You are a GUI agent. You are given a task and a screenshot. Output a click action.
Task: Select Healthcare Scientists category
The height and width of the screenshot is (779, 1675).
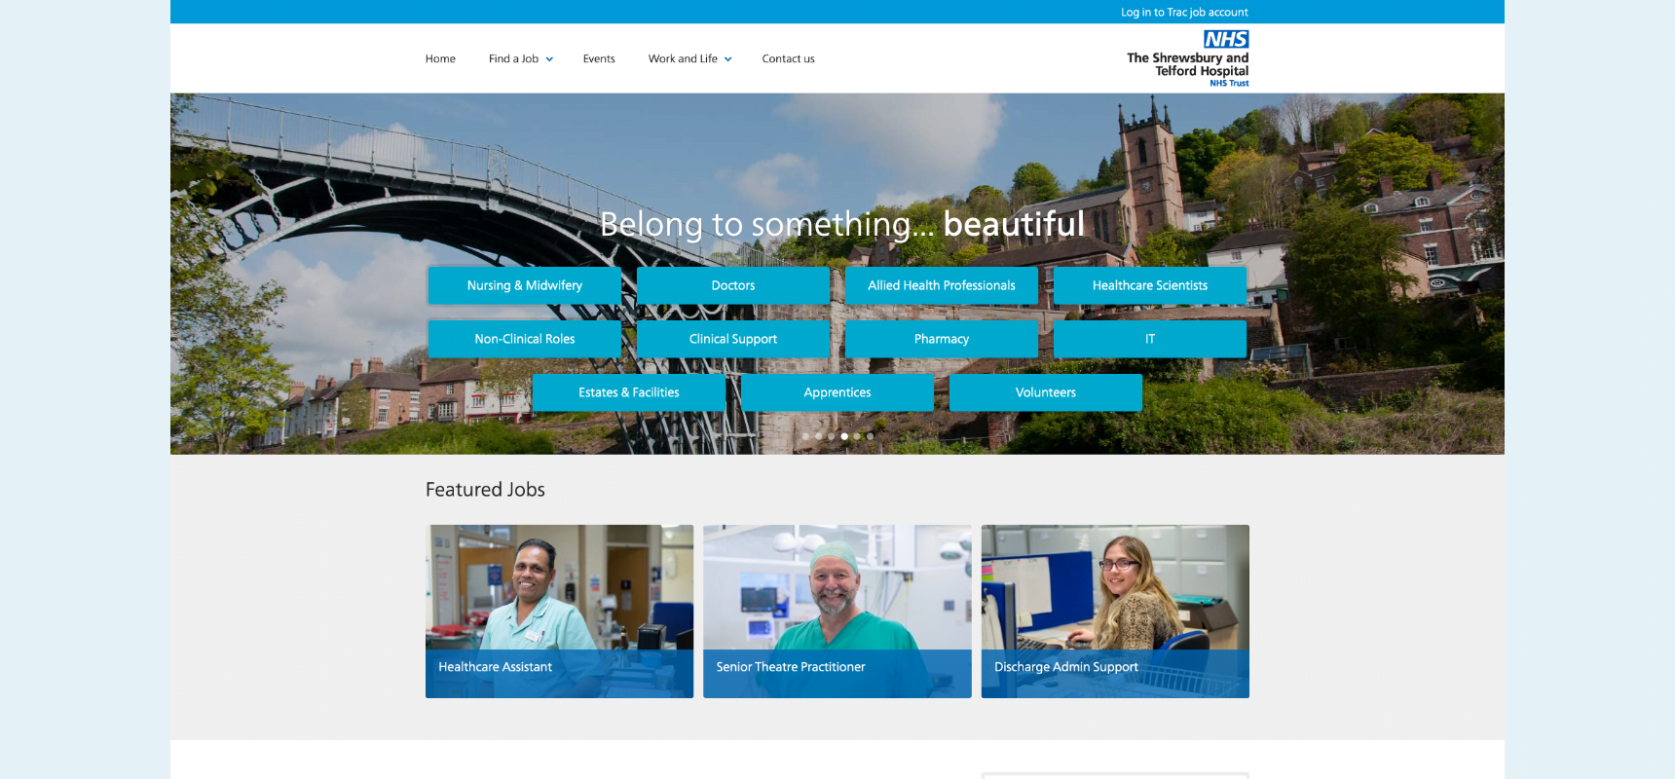1150,285
